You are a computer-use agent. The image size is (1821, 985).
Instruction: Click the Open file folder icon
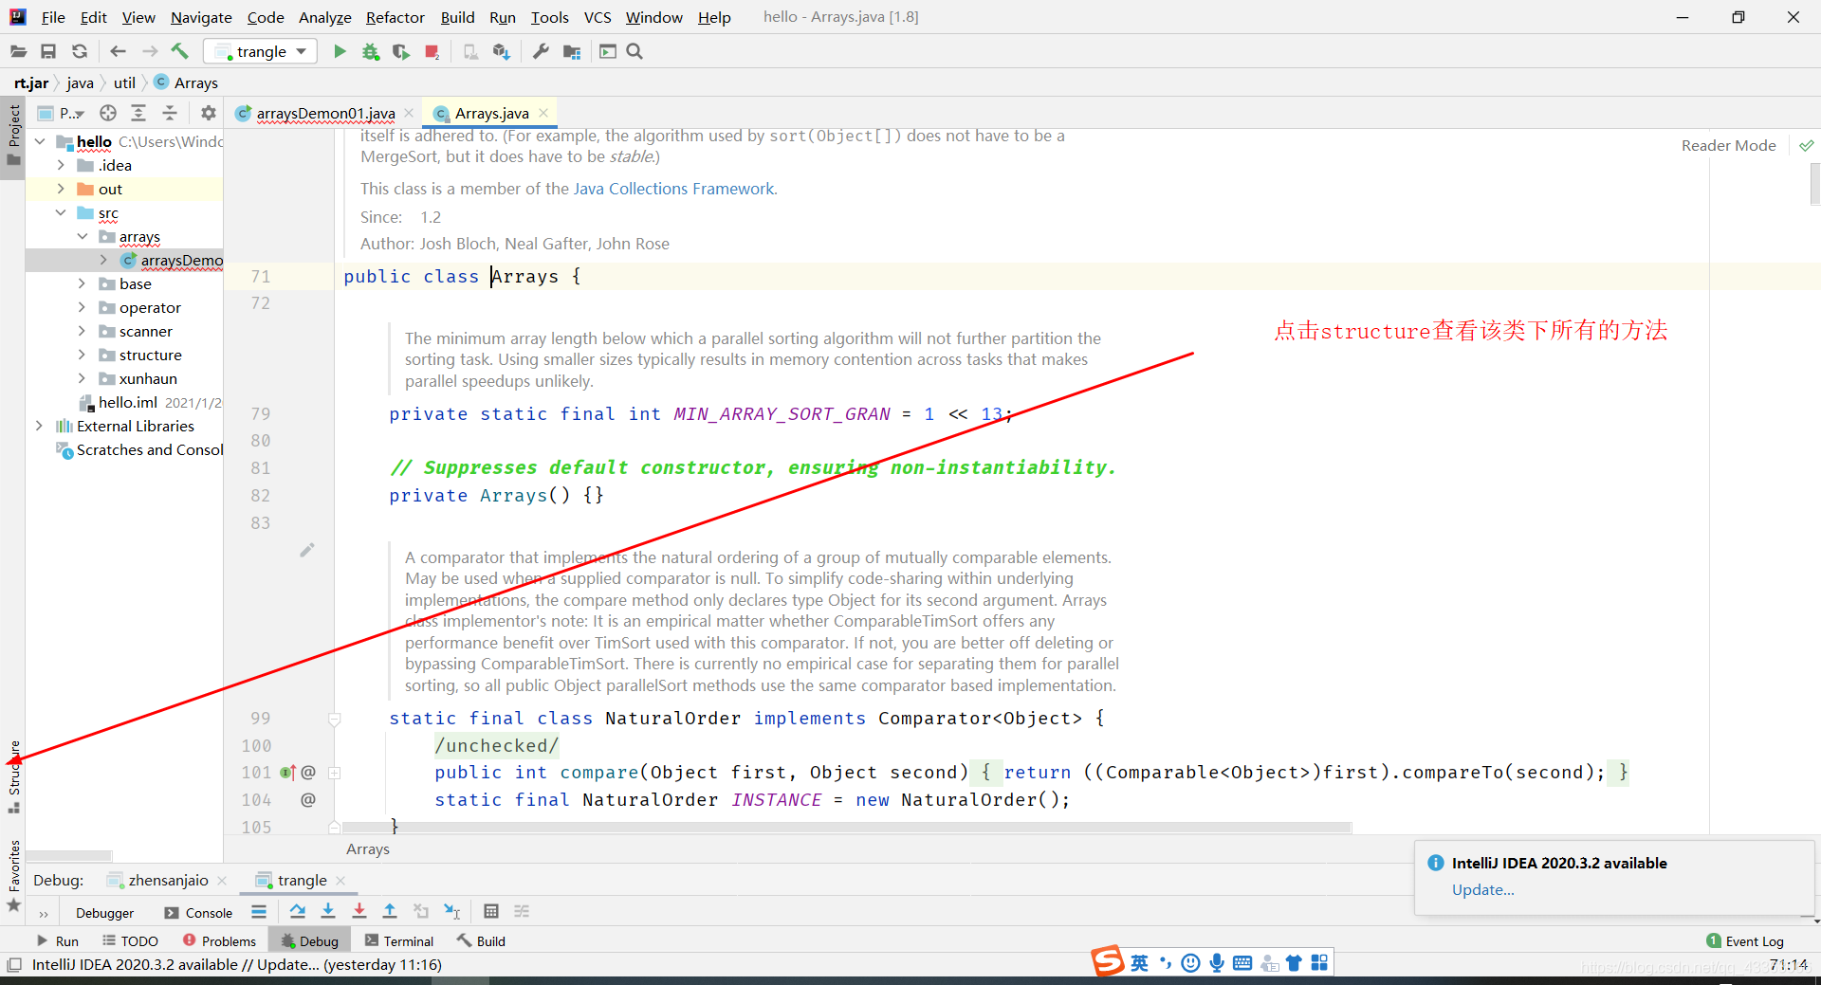point(18,51)
